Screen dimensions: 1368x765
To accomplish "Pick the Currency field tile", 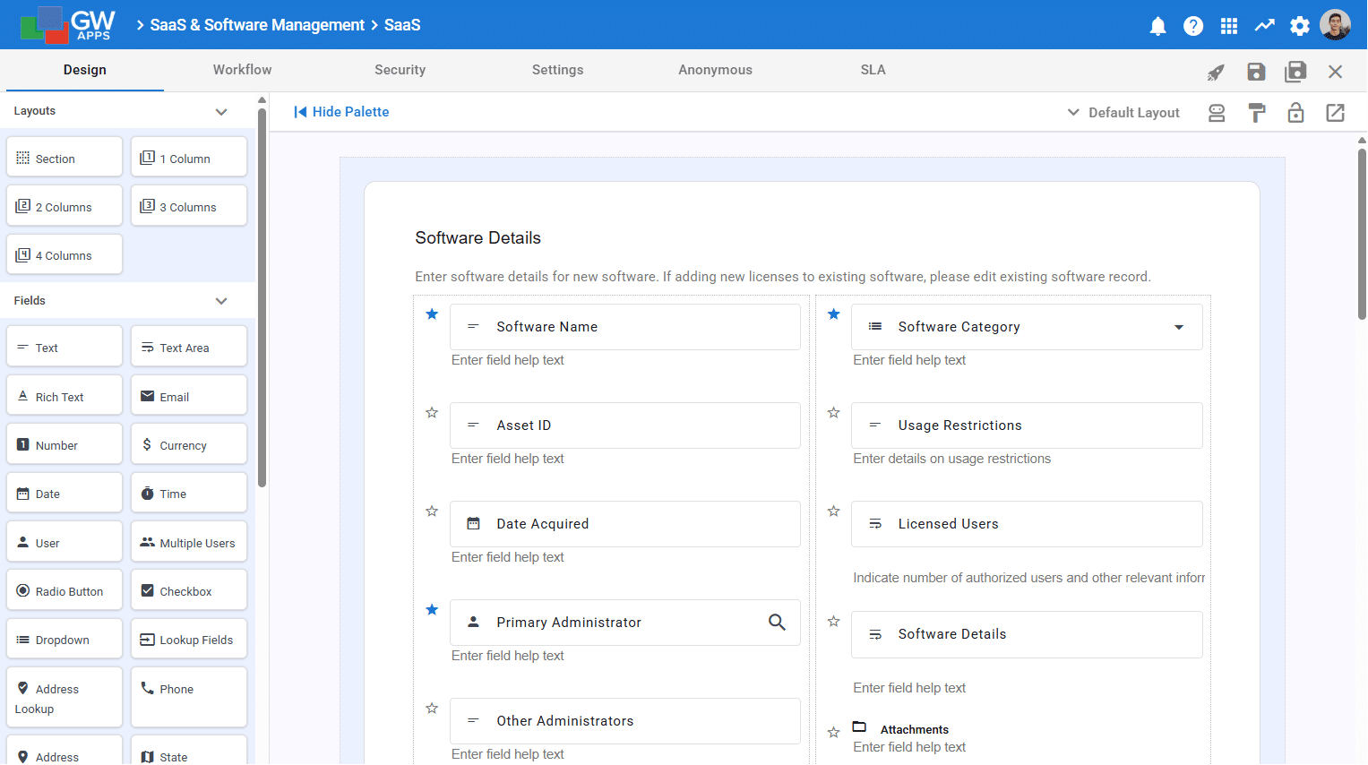I will 189,444.
